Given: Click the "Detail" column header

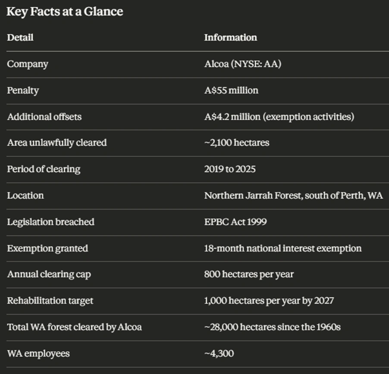Looking at the screenshot, I should pyautogui.click(x=20, y=37).
